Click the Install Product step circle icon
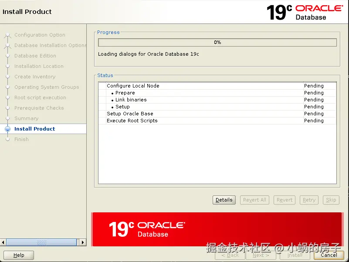349x262 pixels. 7,129
